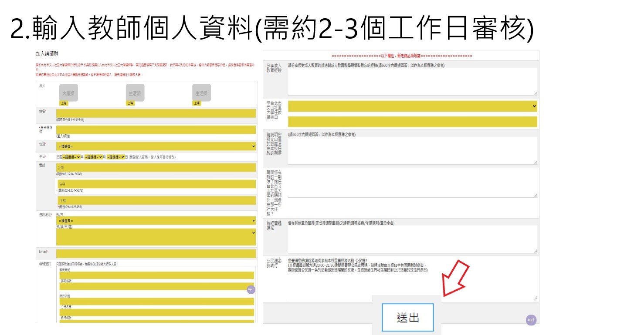Focus the 姓名 name input field
The width and height of the screenshot is (617, 335).
coord(156,113)
